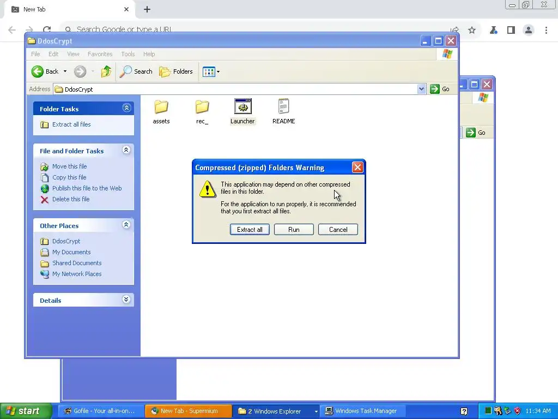Open the Windows Explorer taskbar group

(x=276, y=411)
